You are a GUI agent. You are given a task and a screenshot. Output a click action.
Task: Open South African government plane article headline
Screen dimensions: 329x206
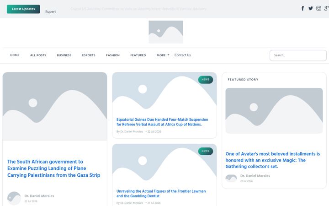pyautogui.click(x=54, y=168)
